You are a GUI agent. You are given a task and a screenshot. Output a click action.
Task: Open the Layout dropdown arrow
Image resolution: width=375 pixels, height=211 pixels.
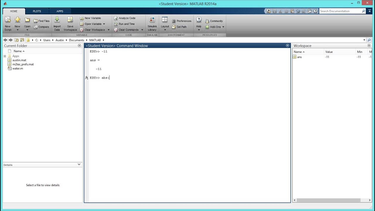(x=165, y=30)
